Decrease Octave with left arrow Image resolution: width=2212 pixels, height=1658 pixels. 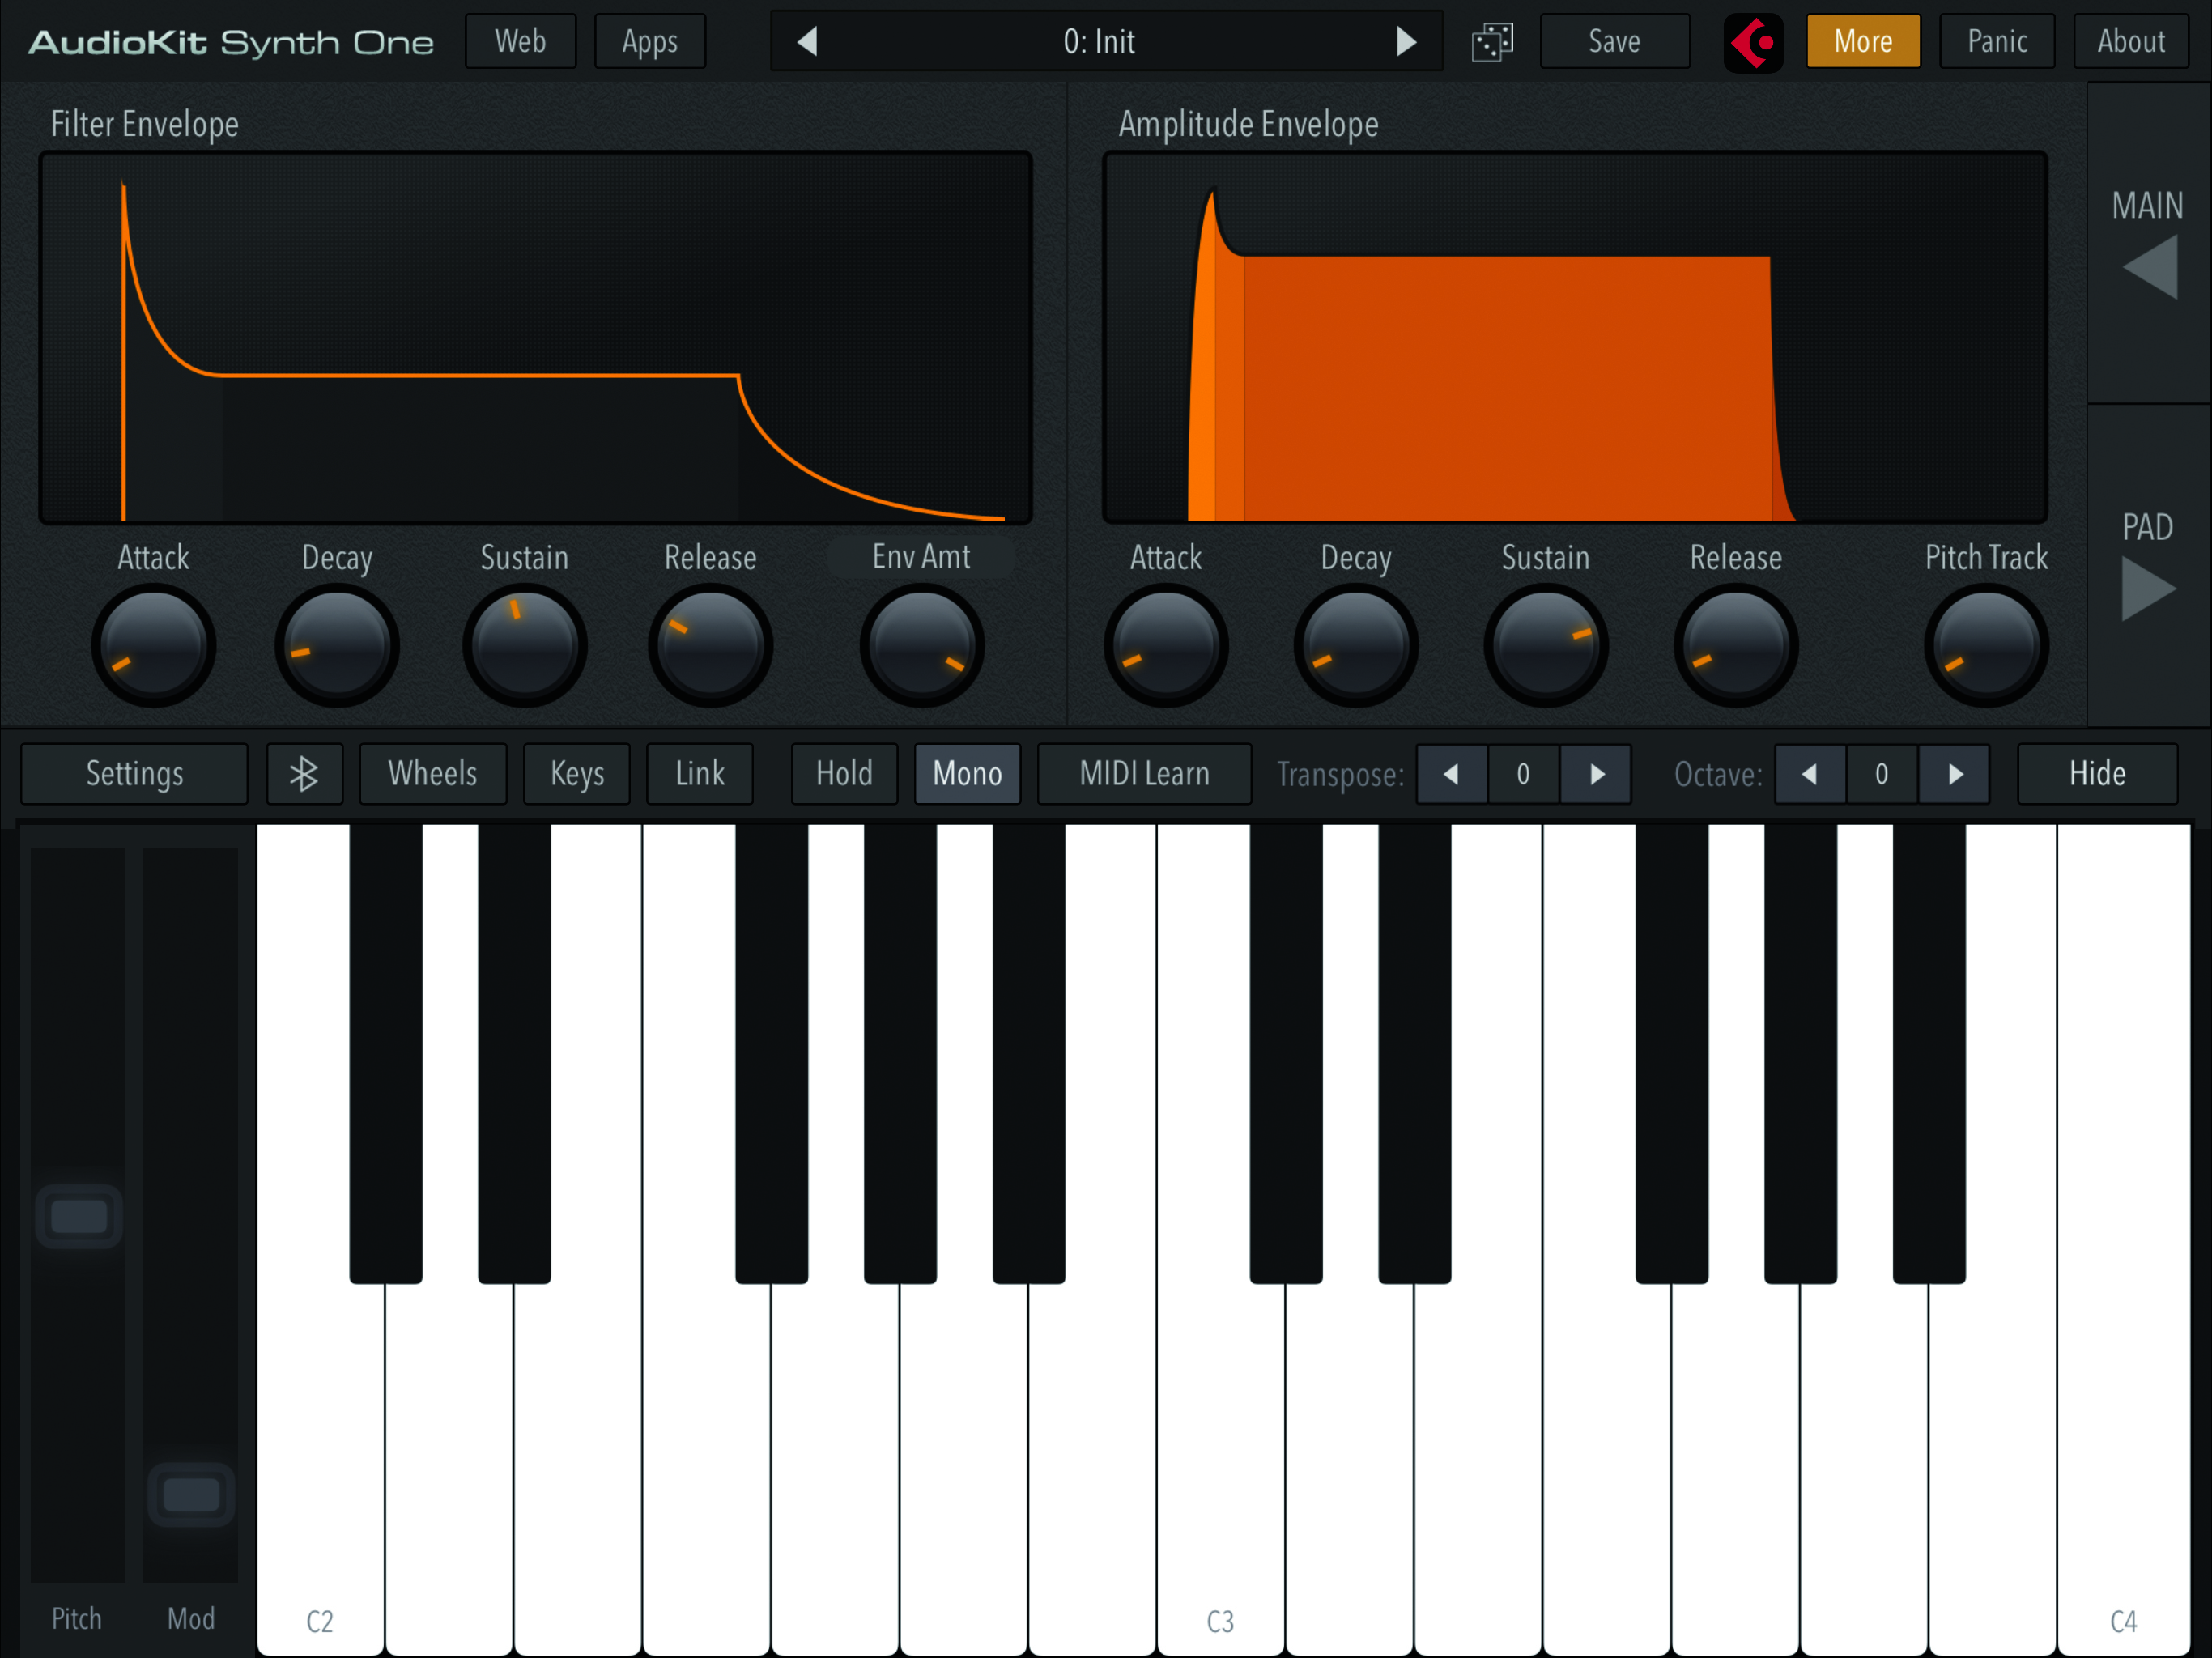point(1810,774)
